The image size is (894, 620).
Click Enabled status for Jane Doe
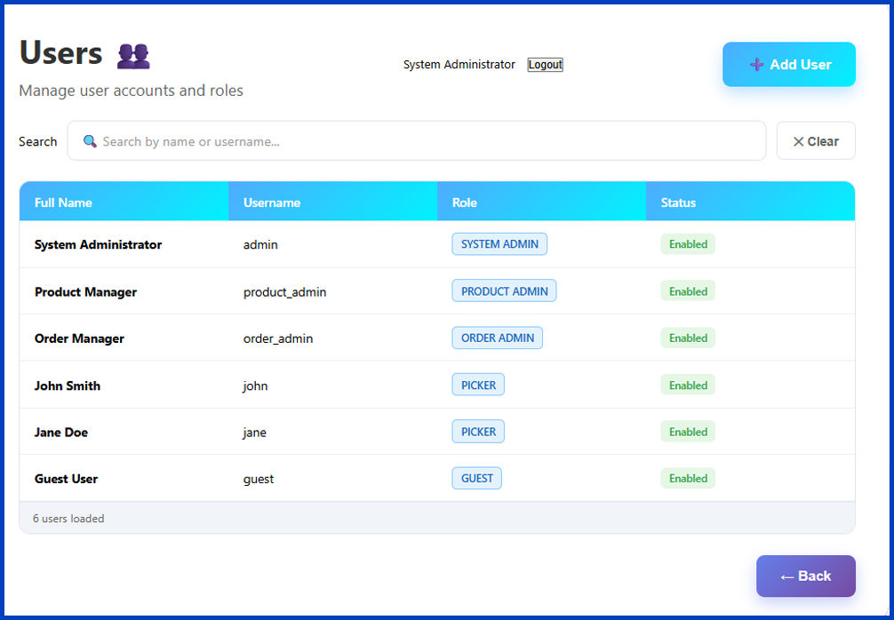point(688,432)
